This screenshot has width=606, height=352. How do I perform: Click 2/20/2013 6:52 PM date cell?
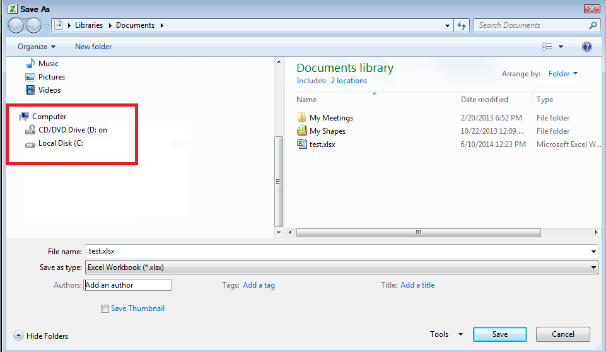(x=491, y=117)
